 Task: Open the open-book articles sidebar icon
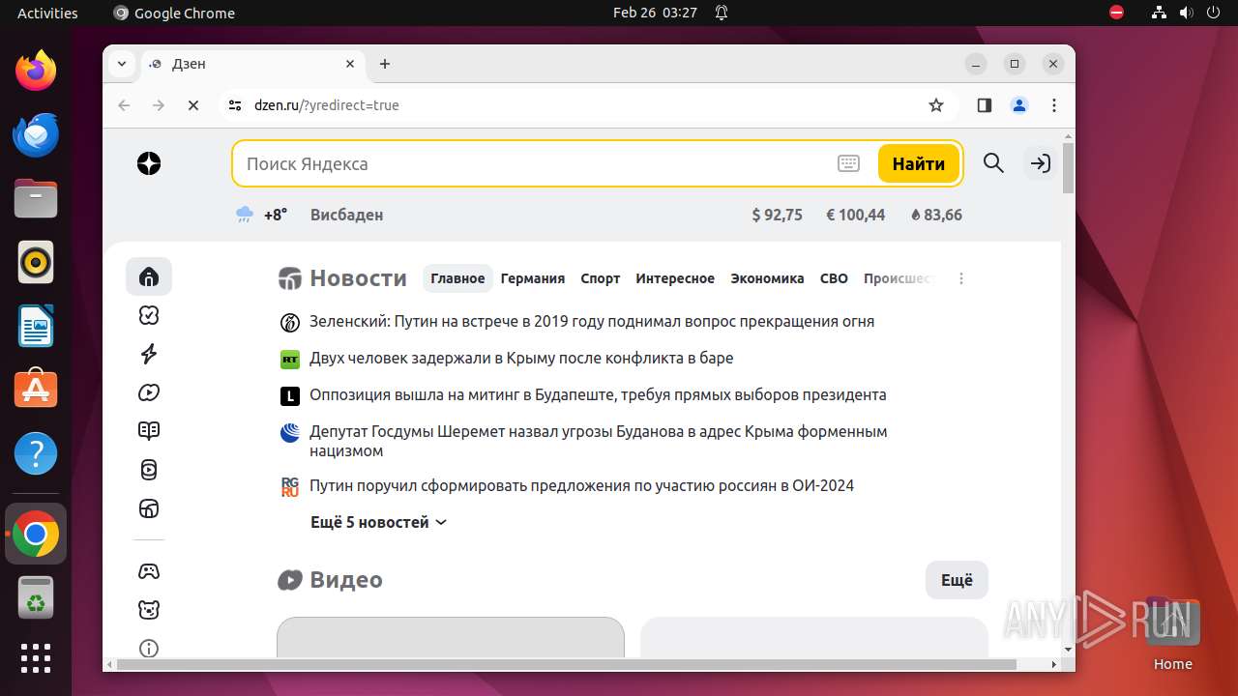[x=149, y=431]
